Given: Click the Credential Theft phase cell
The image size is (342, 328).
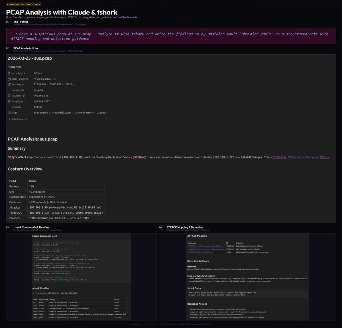Looking at the screenshot, I should [121, 314].
